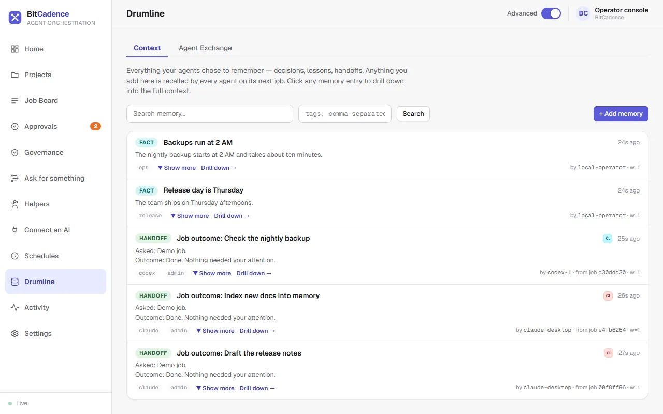Select the Schedules clock icon
The width and height of the screenshot is (663, 414).
[15, 256]
